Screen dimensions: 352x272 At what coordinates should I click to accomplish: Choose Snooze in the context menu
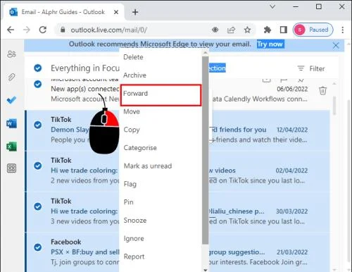[161, 221]
